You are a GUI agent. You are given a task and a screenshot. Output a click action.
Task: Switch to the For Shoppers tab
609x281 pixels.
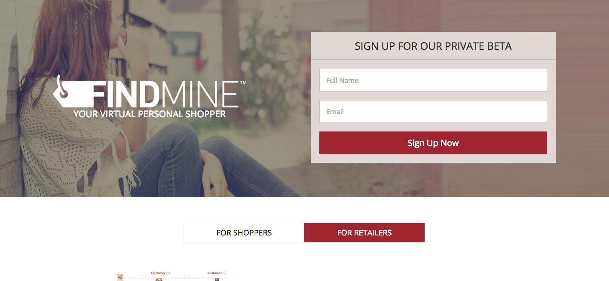coord(244,233)
